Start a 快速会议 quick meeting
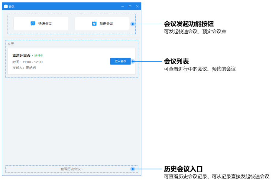The height and width of the screenshot is (181, 272). click(x=41, y=23)
